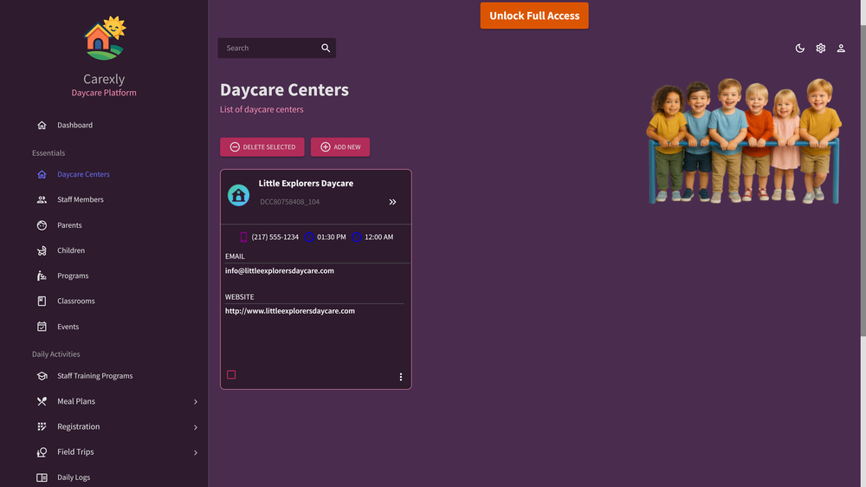The width and height of the screenshot is (866, 487).
Task: Click the Staff Training Programs graduation cap icon
Action: [x=42, y=376]
